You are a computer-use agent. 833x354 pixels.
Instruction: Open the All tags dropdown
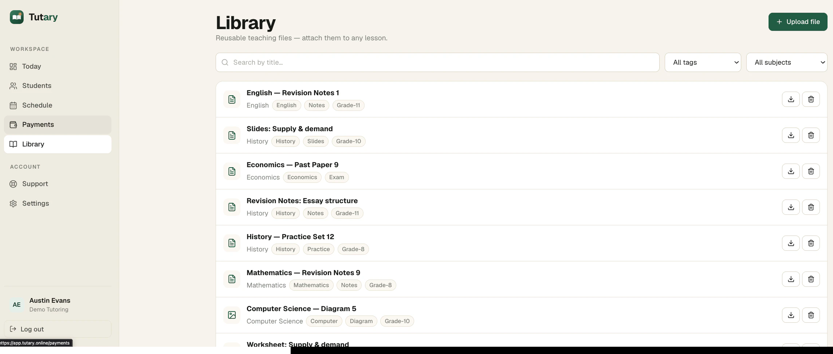[703, 63]
